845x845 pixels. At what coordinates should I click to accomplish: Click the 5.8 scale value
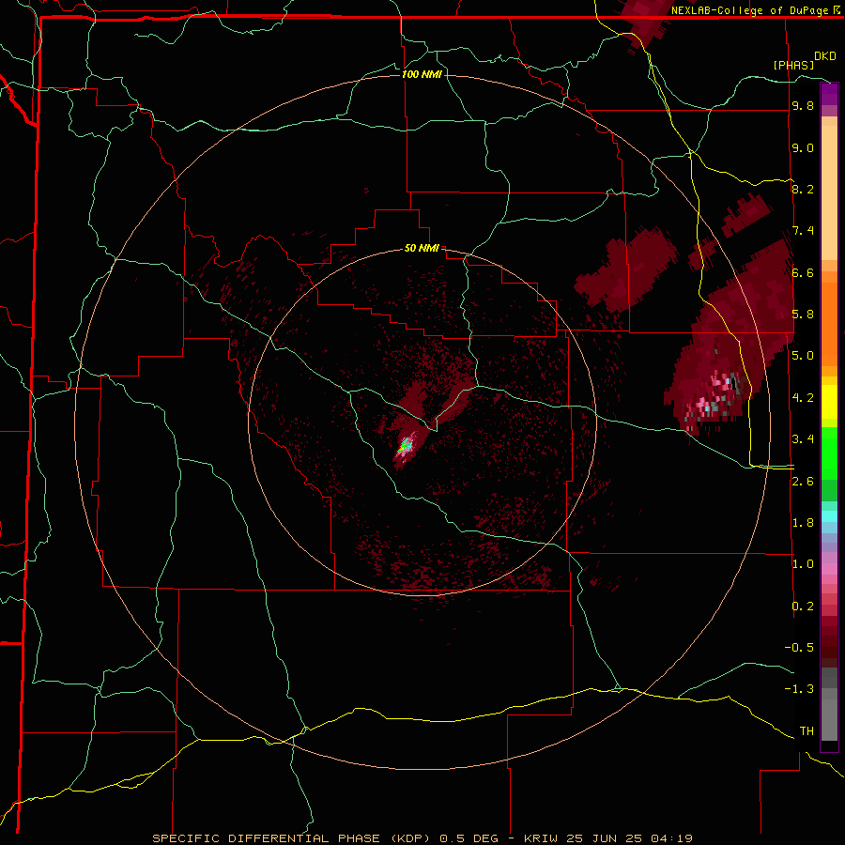coord(803,315)
